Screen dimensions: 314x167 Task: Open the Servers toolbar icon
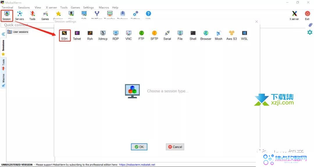pyautogui.click(x=19, y=16)
